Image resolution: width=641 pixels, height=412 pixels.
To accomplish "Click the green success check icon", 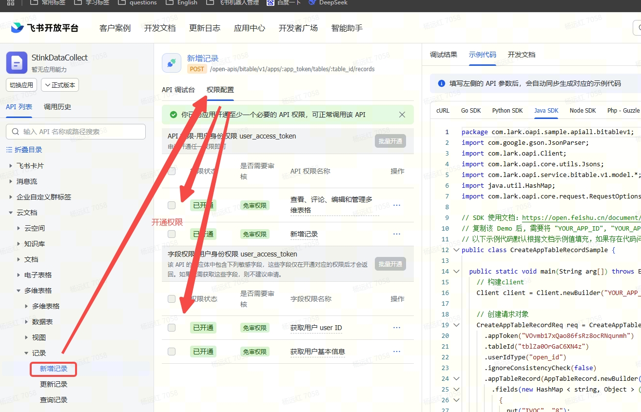I will tap(173, 115).
